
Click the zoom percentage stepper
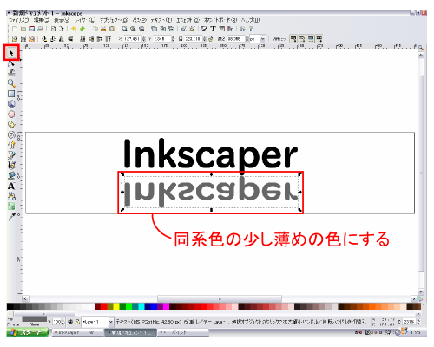(x=418, y=321)
